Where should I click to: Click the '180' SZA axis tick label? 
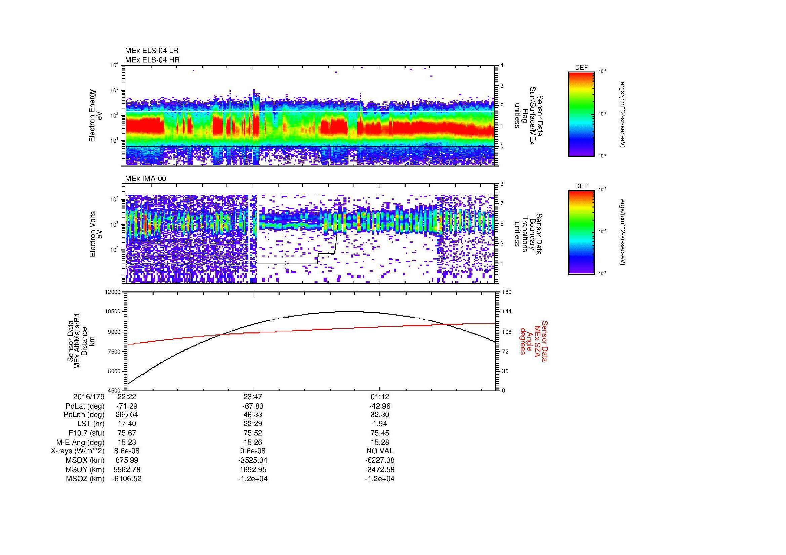pyautogui.click(x=506, y=292)
